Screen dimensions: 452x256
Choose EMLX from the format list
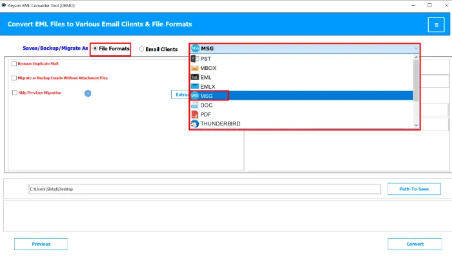(x=302, y=87)
